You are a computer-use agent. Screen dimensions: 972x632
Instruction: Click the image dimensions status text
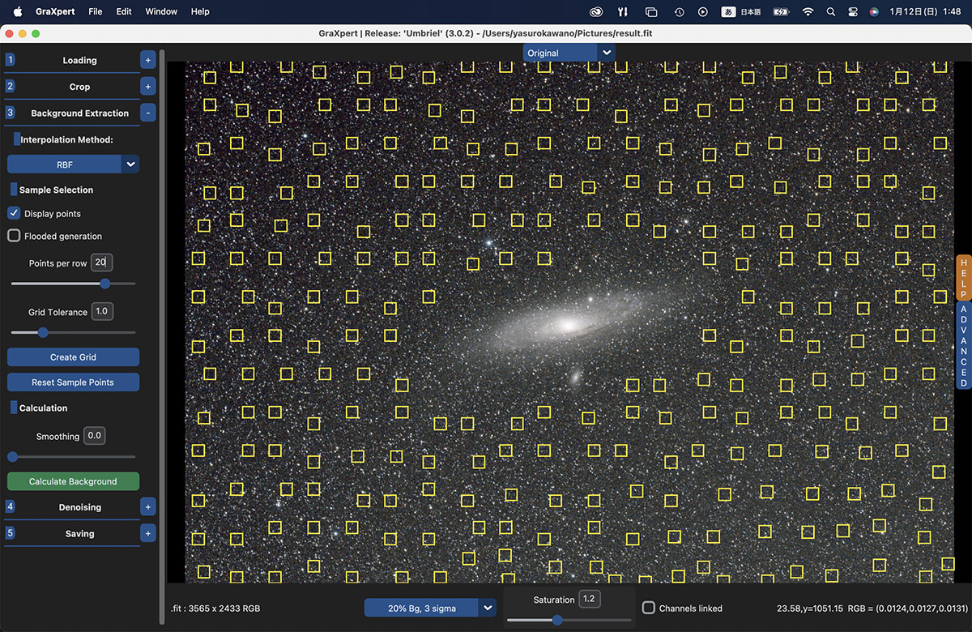click(215, 608)
